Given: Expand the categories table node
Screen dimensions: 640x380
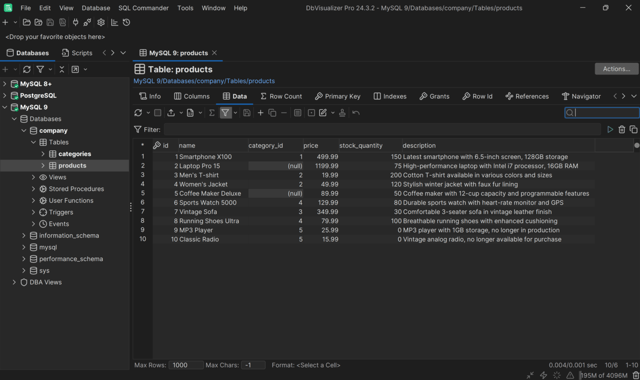Looking at the screenshot, I should pos(43,154).
